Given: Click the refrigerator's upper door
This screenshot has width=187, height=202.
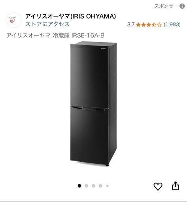Looking at the screenshot, I should (90, 76).
